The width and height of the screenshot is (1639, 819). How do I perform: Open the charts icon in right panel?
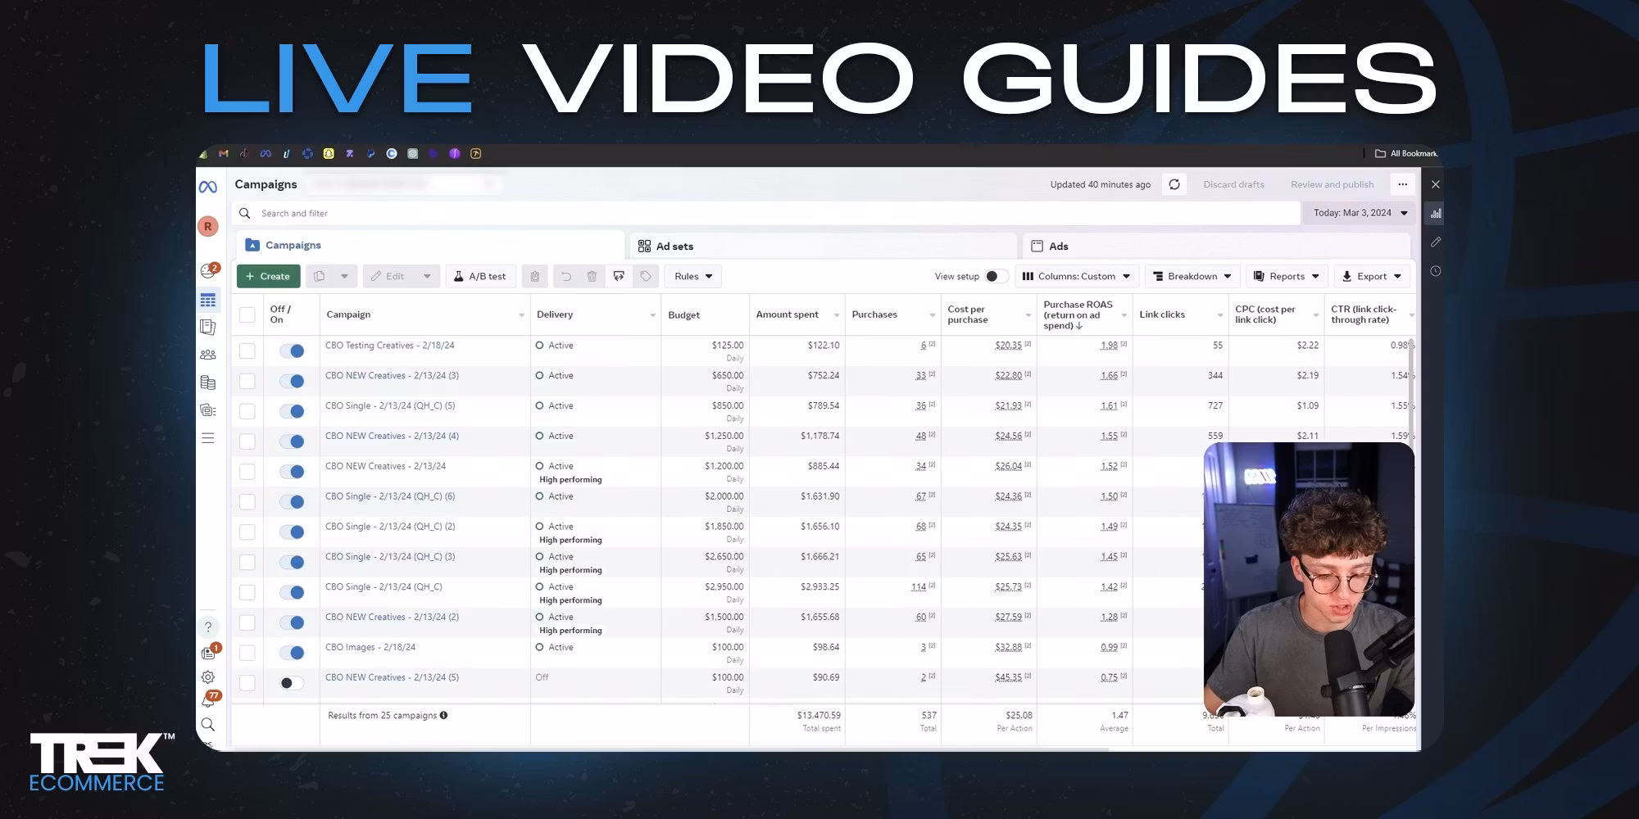click(x=1435, y=214)
